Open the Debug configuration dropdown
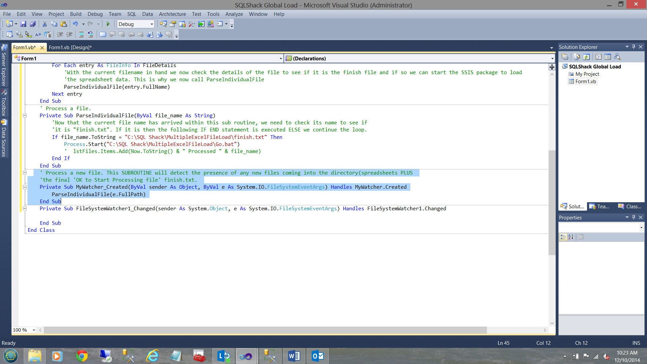The width and height of the screenshot is (647, 364). [152, 24]
